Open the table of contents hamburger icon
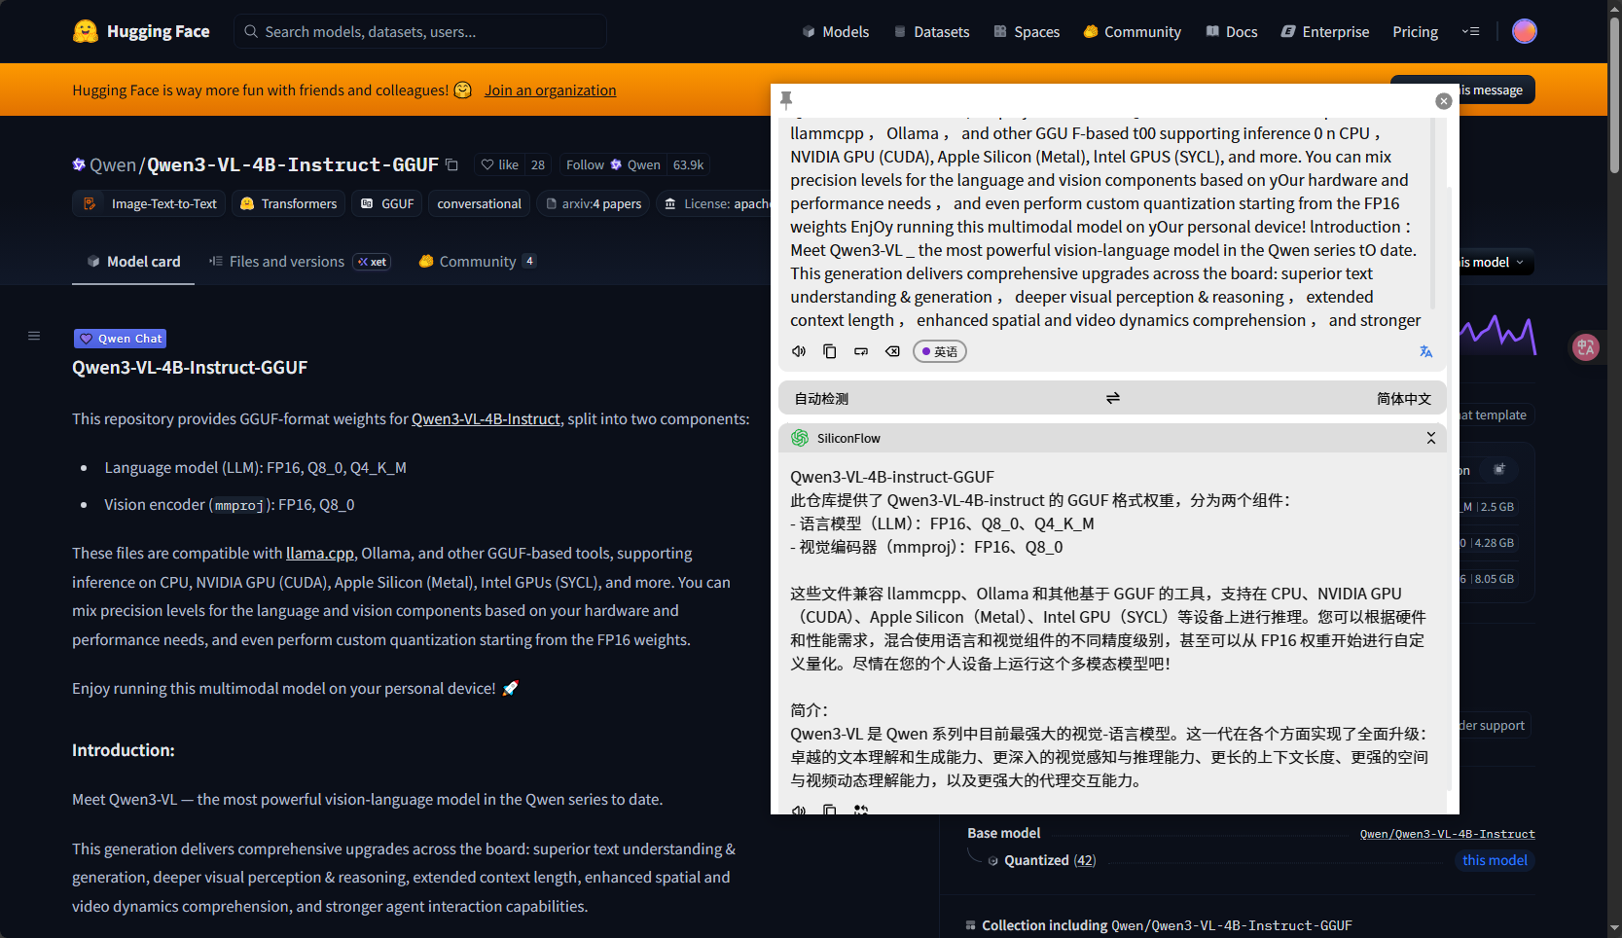Image resolution: width=1622 pixels, height=938 pixels. (34, 336)
